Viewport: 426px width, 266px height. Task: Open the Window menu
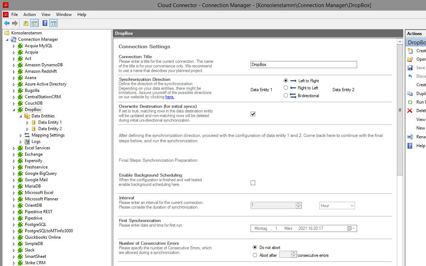click(64, 15)
